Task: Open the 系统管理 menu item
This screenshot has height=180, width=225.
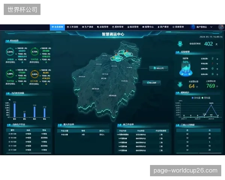Action: [178, 27]
